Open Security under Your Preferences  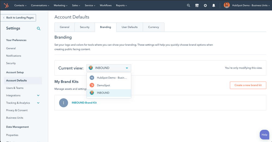(x=11, y=63)
